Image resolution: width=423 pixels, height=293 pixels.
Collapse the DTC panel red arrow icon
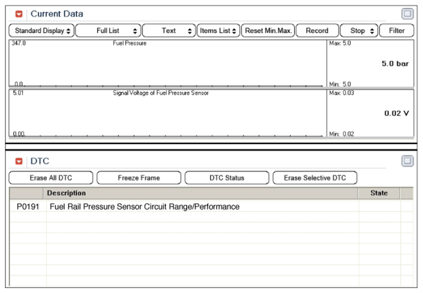pos(19,161)
